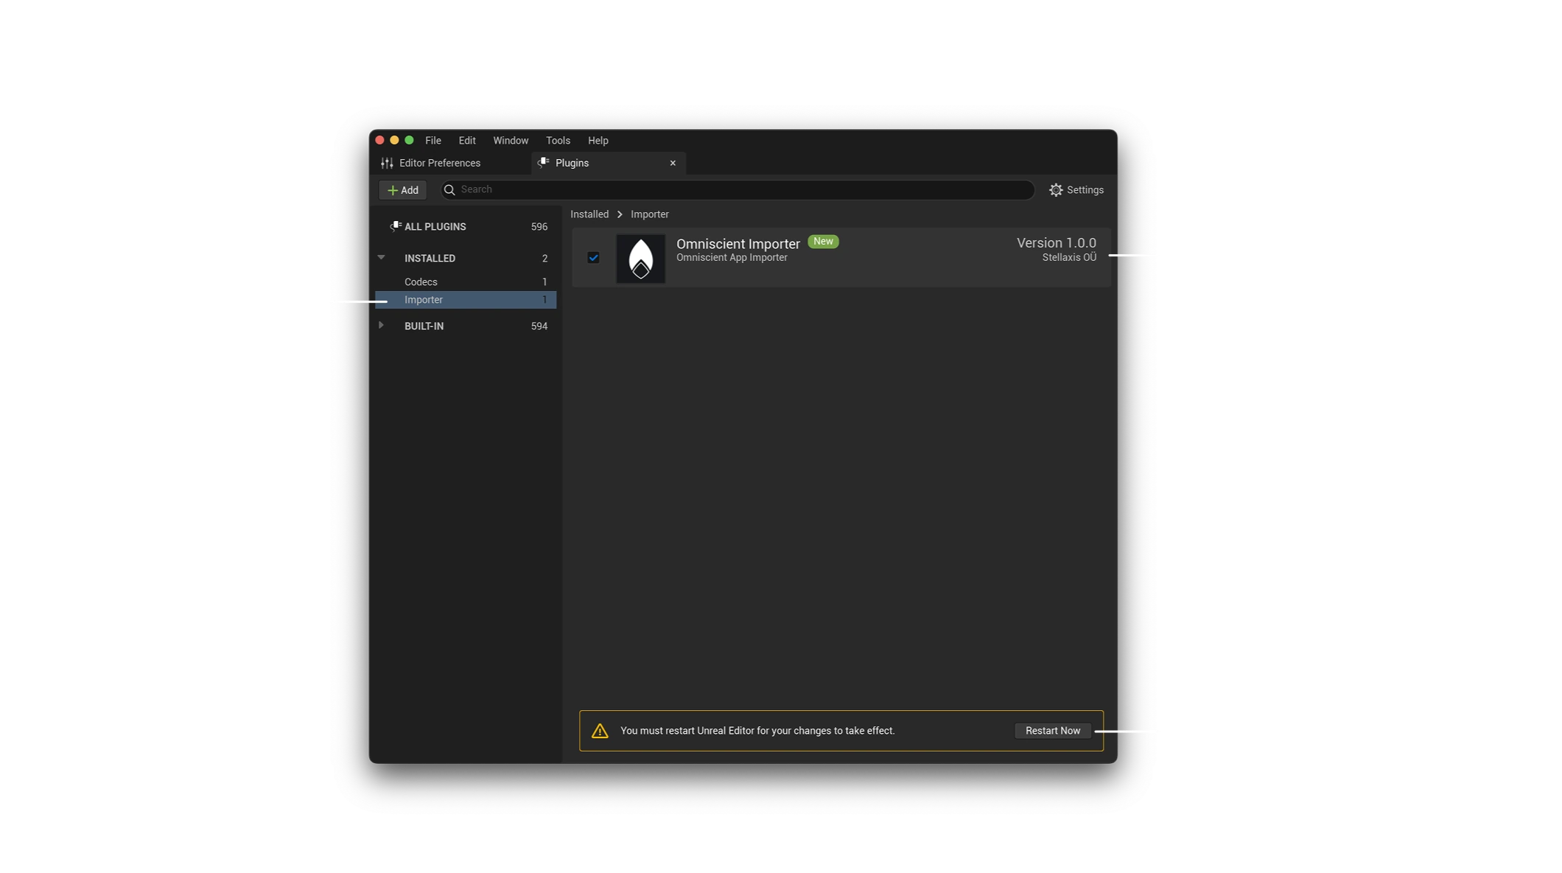Image resolution: width=1562 pixels, height=873 pixels.
Task: Focus the plugin Search field
Action: tap(738, 190)
